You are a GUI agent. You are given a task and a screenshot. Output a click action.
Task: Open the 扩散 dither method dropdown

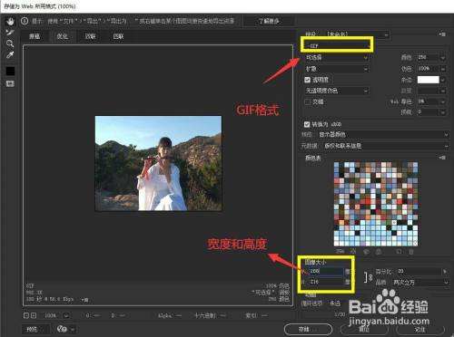click(337, 69)
